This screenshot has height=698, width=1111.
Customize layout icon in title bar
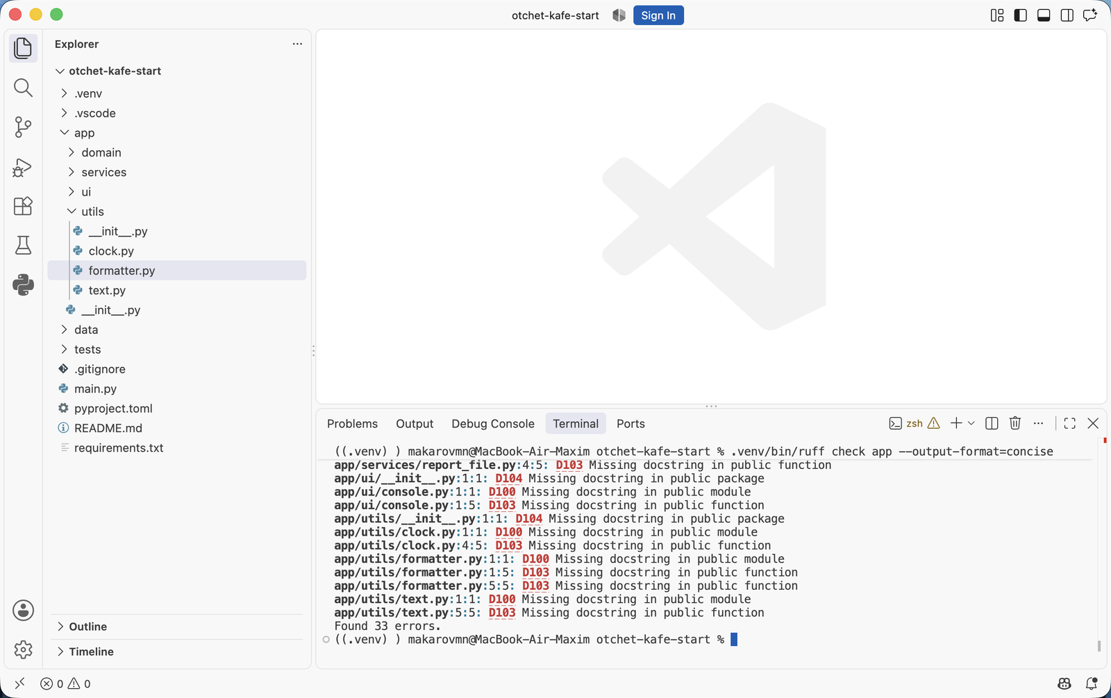(x=997, y=15)
